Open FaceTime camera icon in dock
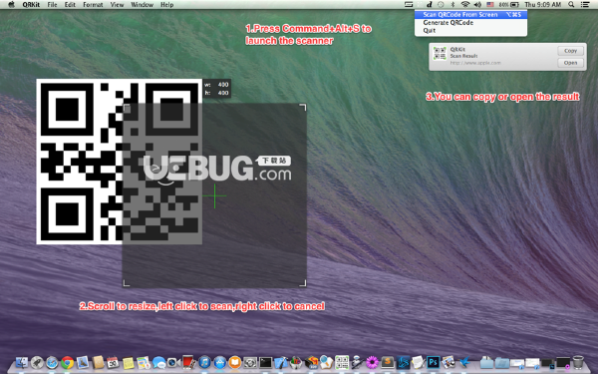 [x=173, y=363]
